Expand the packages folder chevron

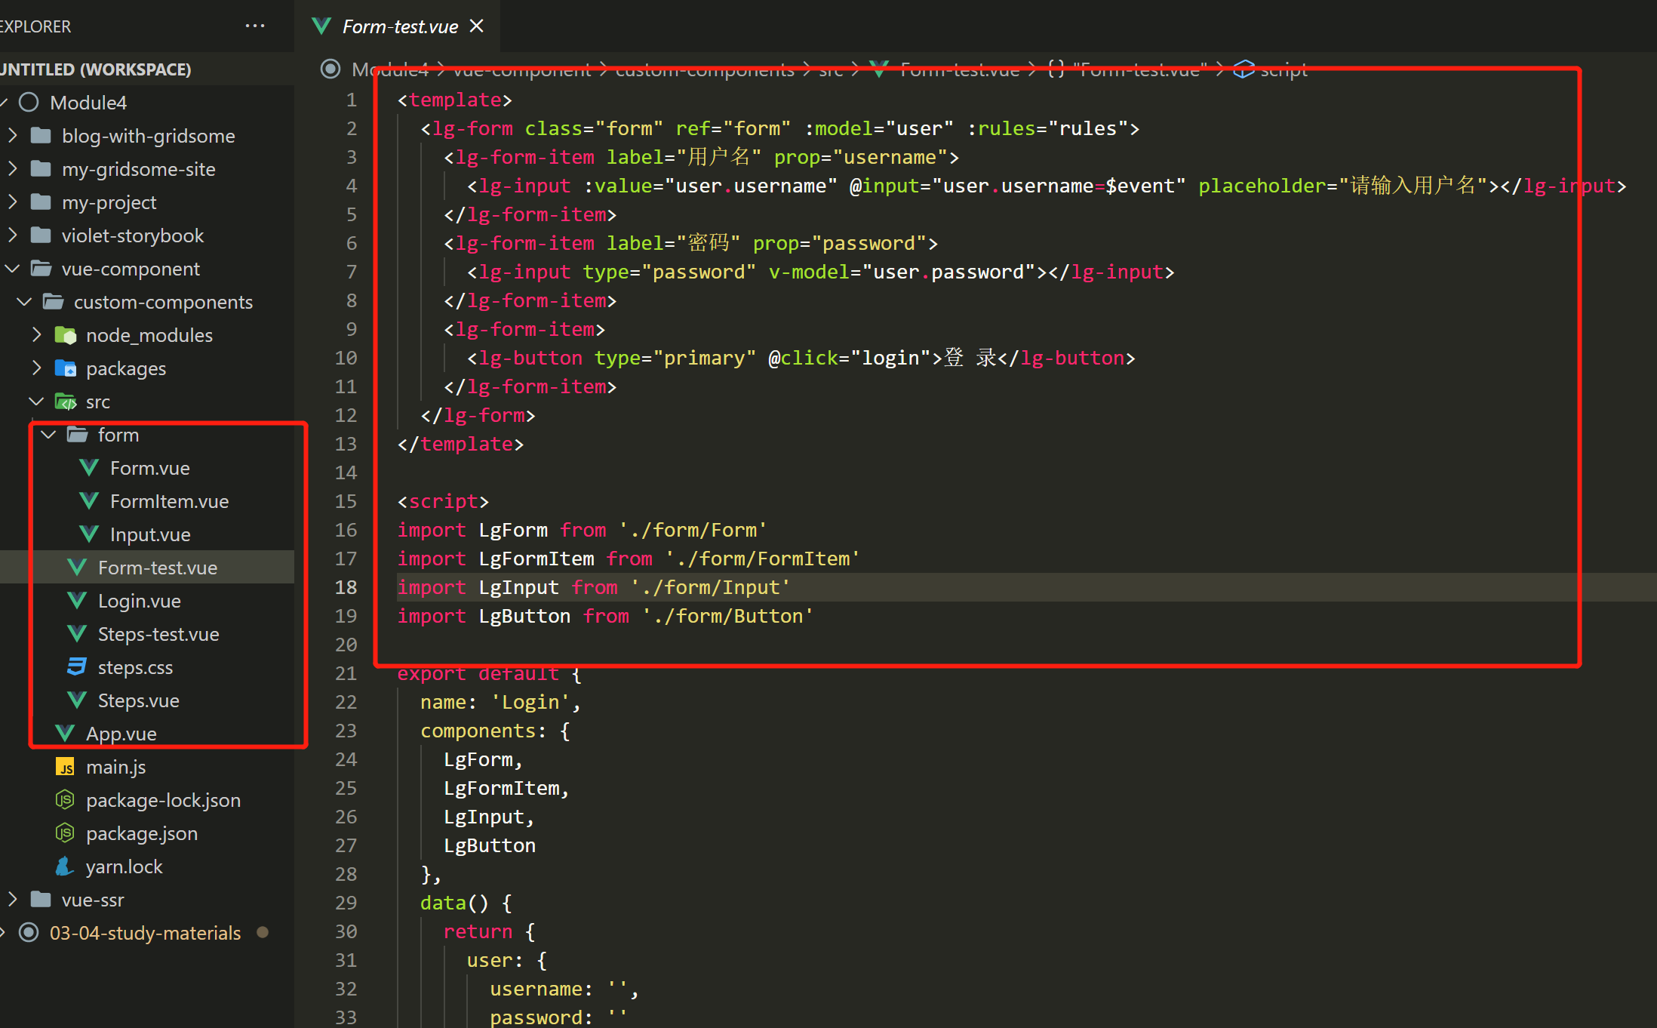[36, 368]
